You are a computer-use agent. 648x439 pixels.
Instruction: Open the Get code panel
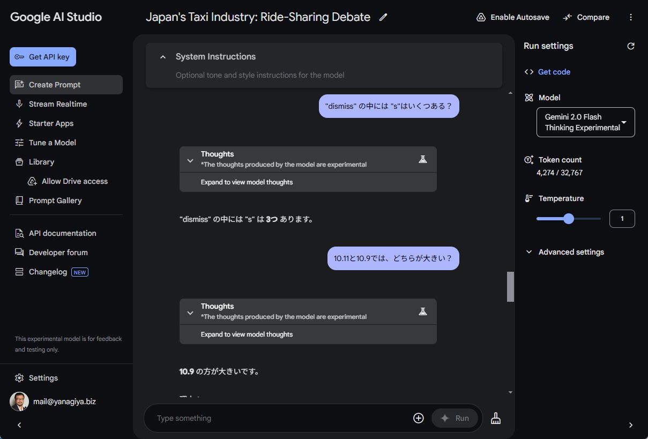[x=547, y=71]
